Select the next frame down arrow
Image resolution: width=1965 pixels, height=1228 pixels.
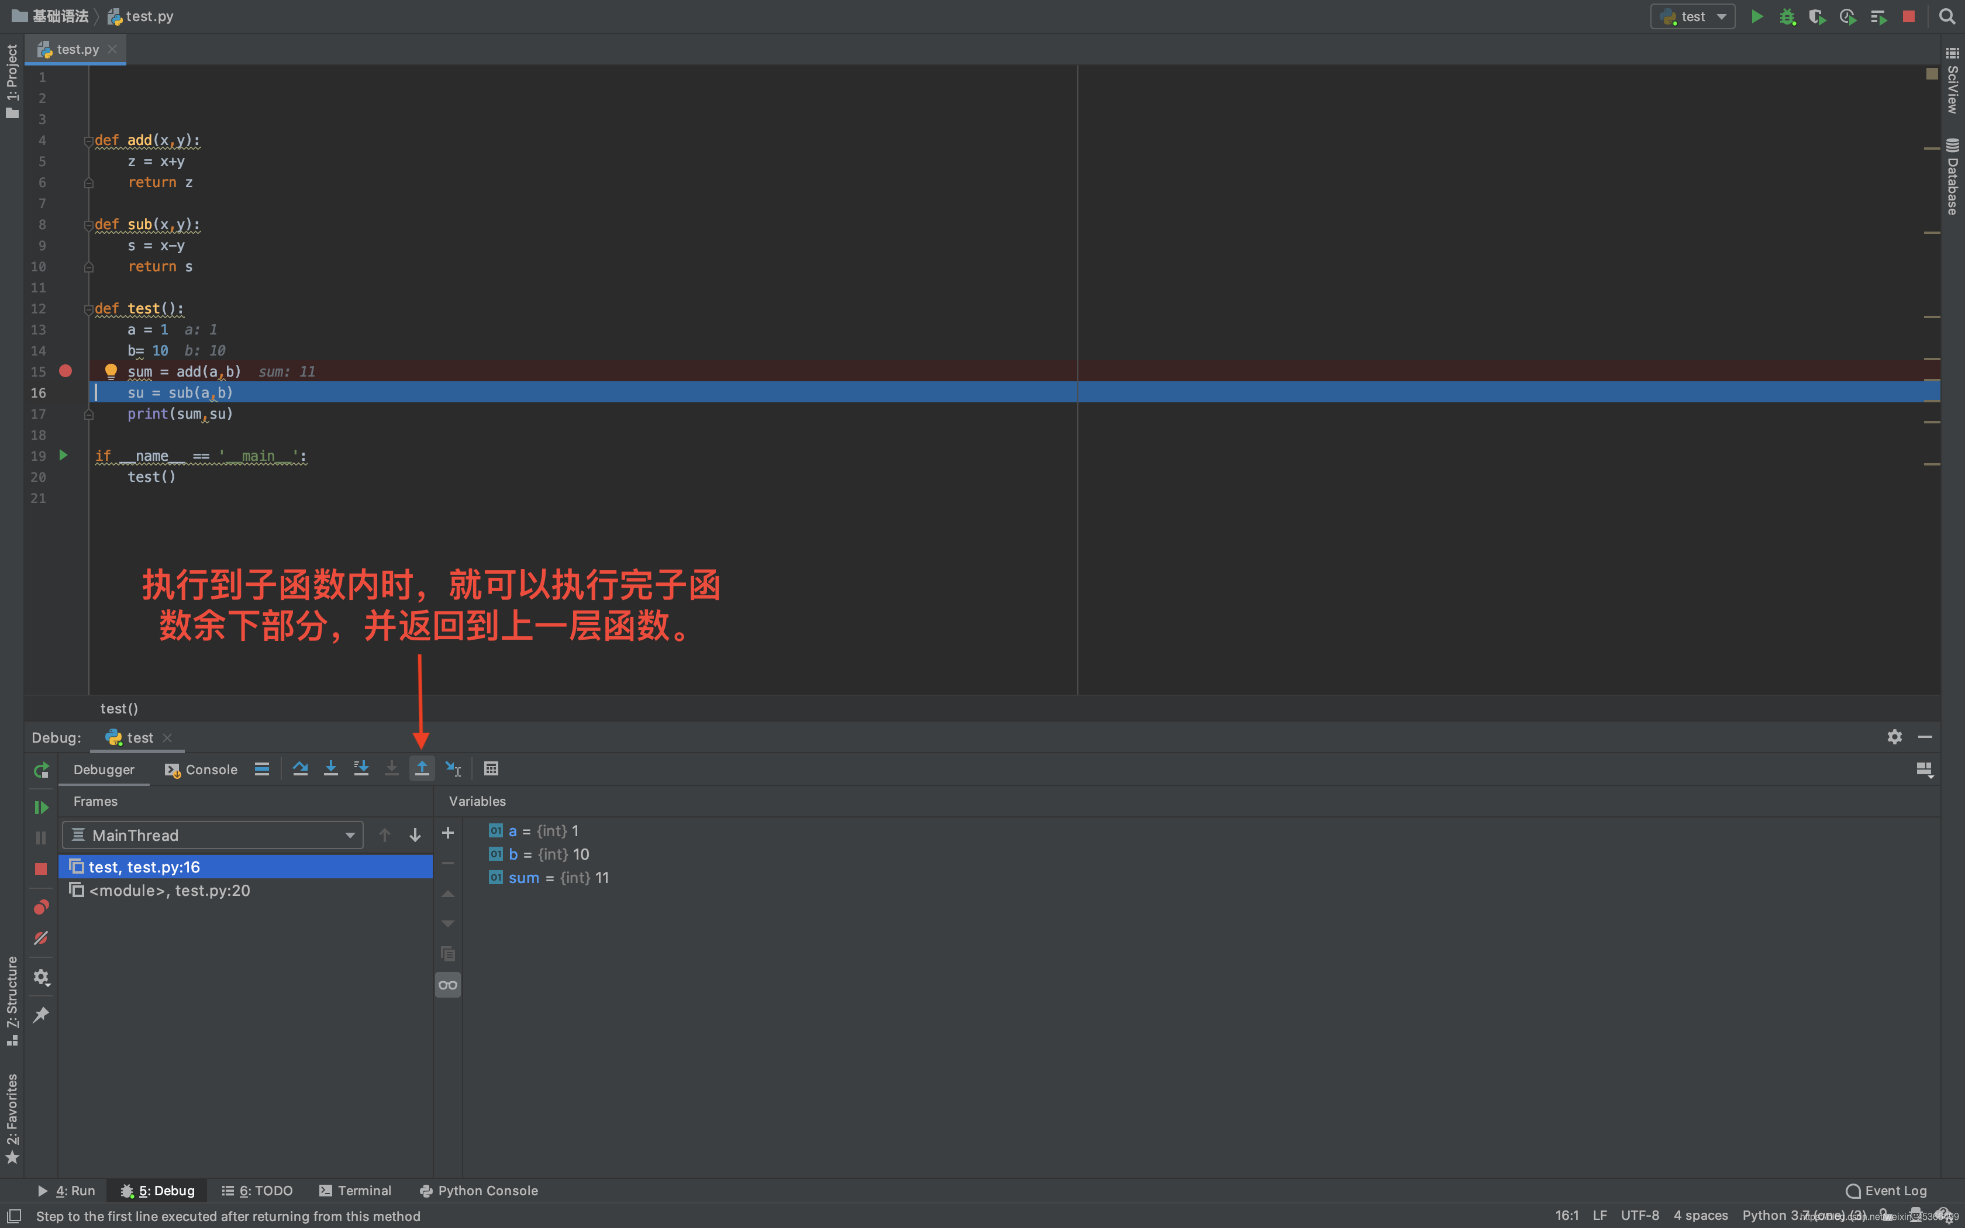click(x=415, y=835)
